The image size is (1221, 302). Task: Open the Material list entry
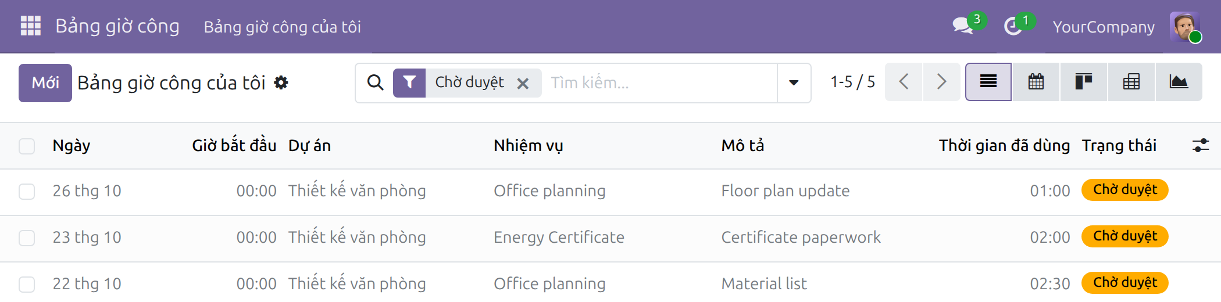764,284
